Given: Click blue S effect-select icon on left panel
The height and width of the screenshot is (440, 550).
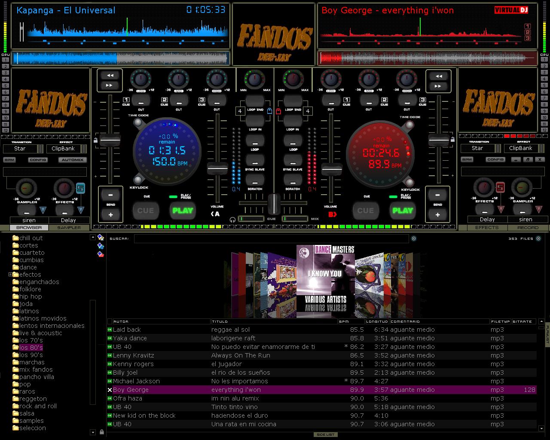Looking at the screenshot, I should [x=80, y=188].
